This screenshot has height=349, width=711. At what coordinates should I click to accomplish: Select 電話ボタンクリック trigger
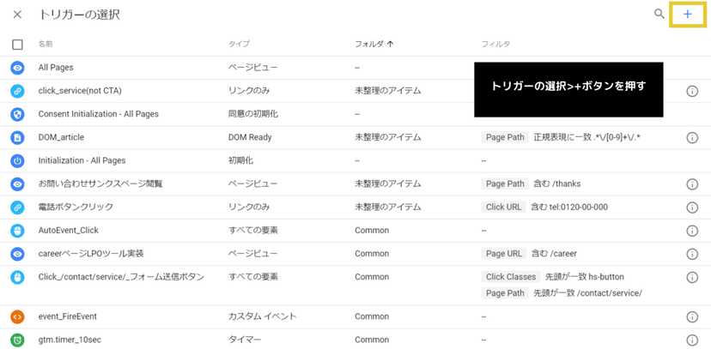[x=76, y=208]
